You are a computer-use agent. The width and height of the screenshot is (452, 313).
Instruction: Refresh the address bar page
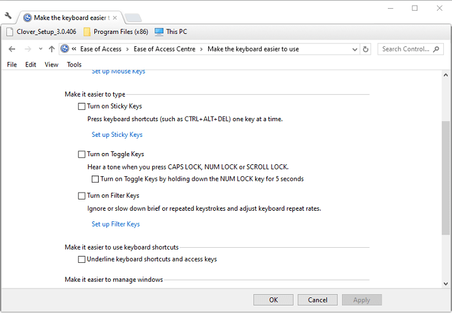(367, 49)
